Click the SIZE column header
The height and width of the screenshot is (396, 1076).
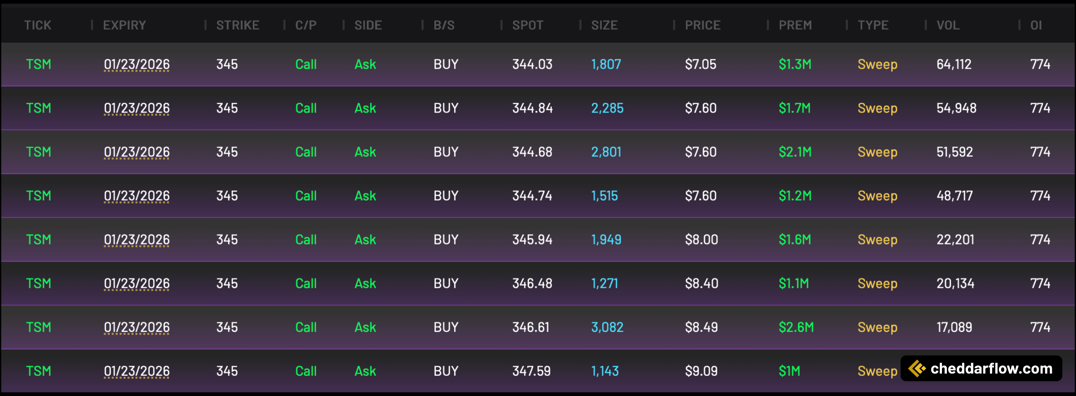pyautogui.click(x=604, y=25)
